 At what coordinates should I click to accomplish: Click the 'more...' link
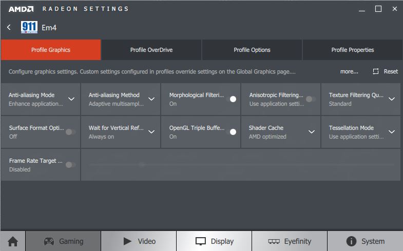pos(349,71)
